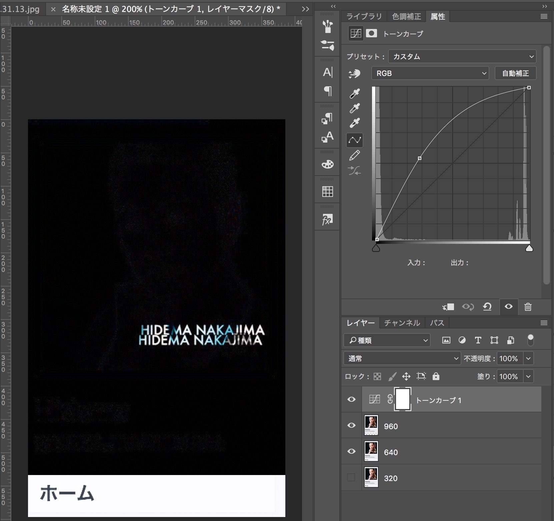Click the white point input slider

pos(529,248)
